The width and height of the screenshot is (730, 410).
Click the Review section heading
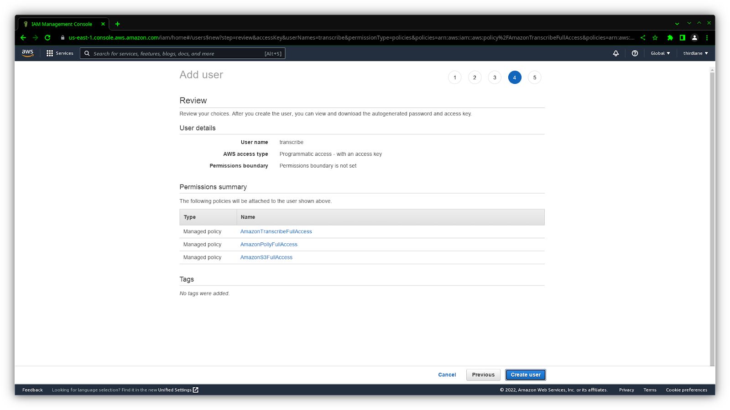click(193, 101)
